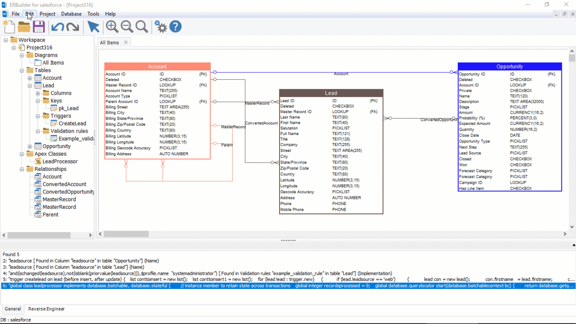Viewport: 576px width, 324px height.
Task: Collapse the Validation rules folder node
Action: coord(38,131)
